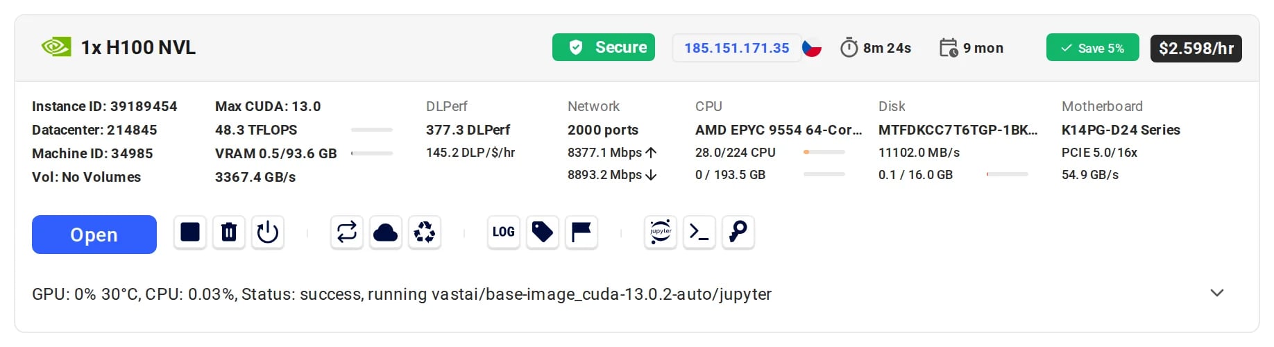Click 145.2 DLP/$/hr value

tap(470, 152)
